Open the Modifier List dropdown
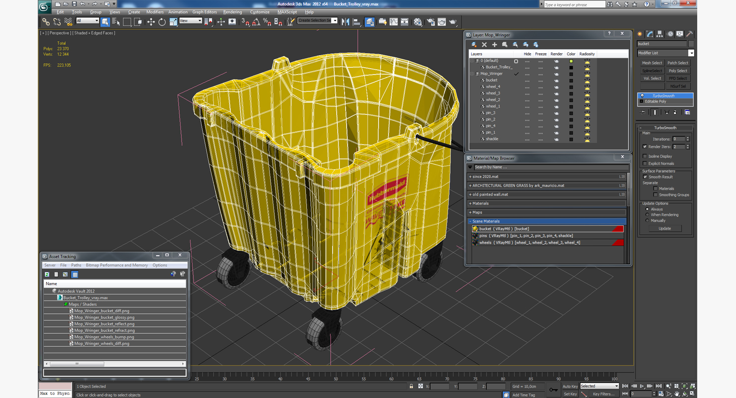The height and width of the screenshot is (398, 736). 691,53
